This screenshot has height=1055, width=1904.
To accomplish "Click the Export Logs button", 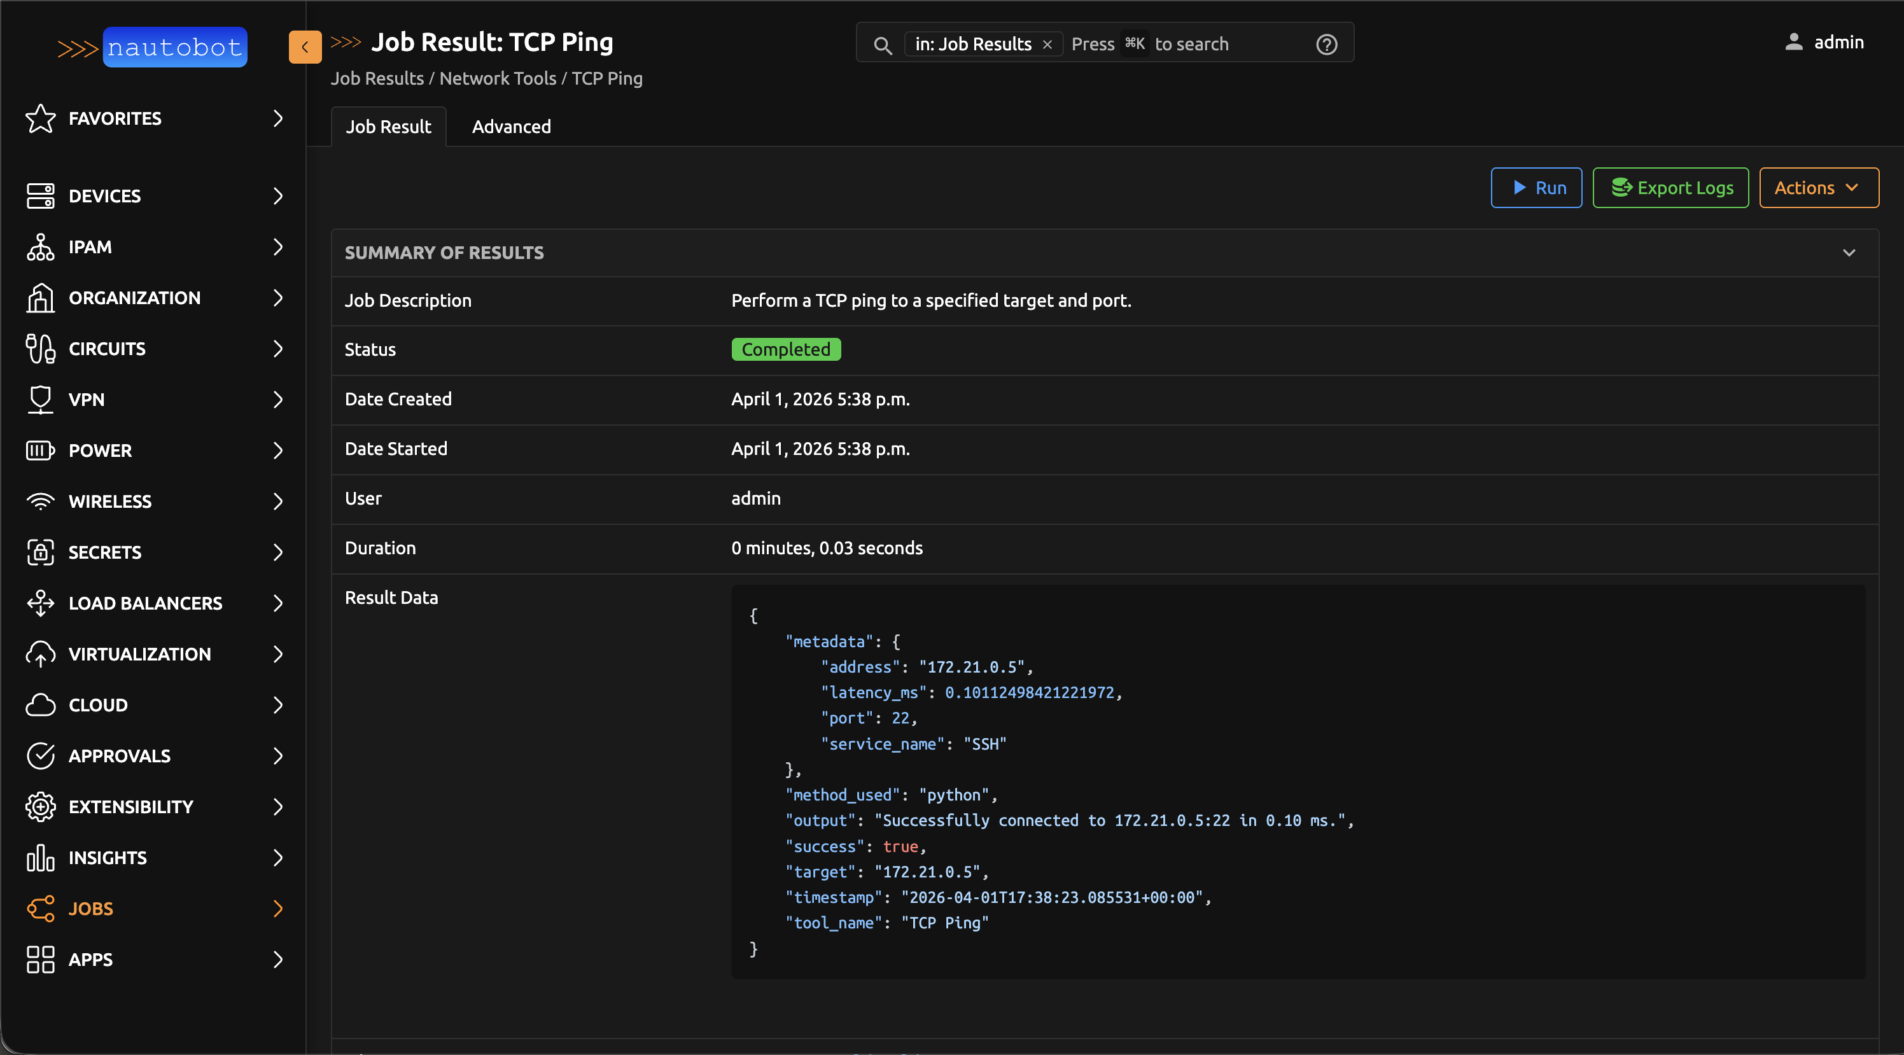I will click(x=1670, y=188).
